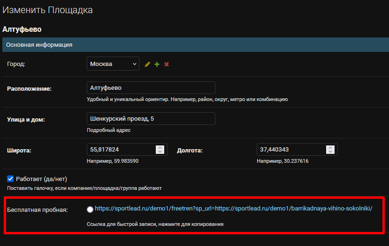Screen dimensions: 389x246
Task: Click the round copy icon before the sportlead link
Action: (90, 210)
